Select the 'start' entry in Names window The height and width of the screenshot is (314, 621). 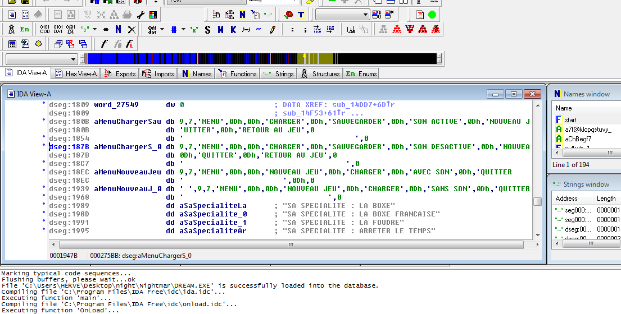coord(570,120)
